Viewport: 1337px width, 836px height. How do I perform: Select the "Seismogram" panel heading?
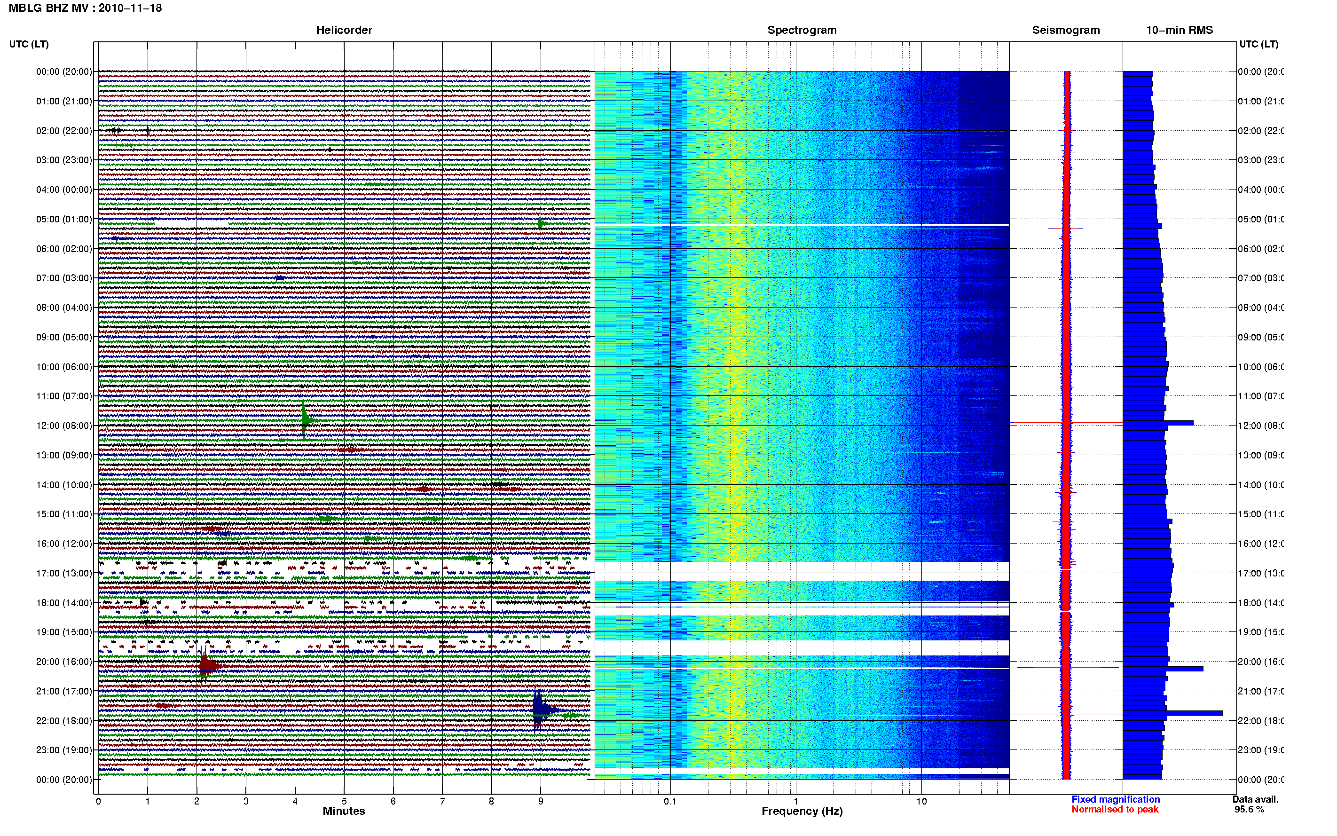1066,31
